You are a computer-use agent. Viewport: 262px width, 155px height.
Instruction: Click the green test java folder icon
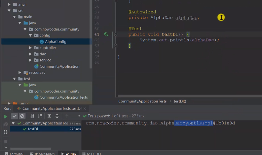tap(26, 85)
